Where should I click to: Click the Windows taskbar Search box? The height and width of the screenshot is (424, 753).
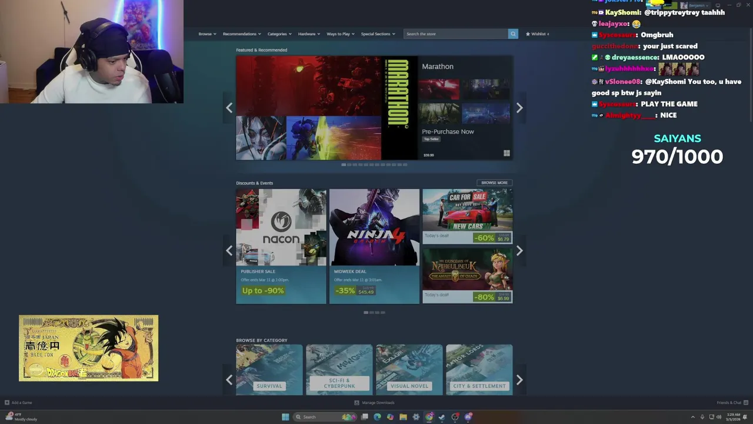click(325, 417)
